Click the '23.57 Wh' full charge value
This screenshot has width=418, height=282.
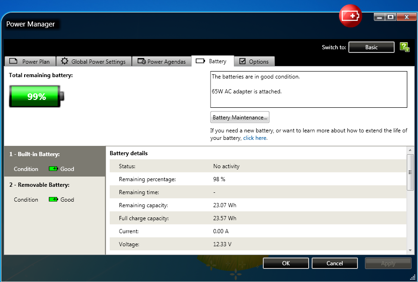225,218
